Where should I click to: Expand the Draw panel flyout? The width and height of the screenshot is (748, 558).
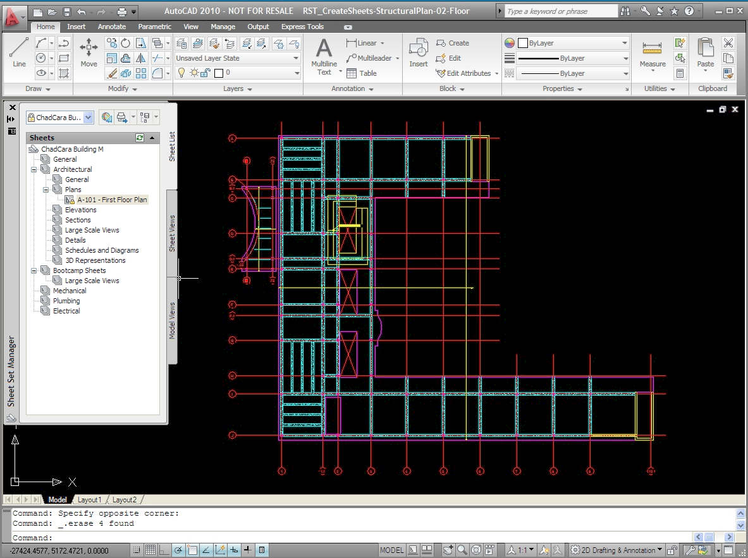(x=38, y=88)
